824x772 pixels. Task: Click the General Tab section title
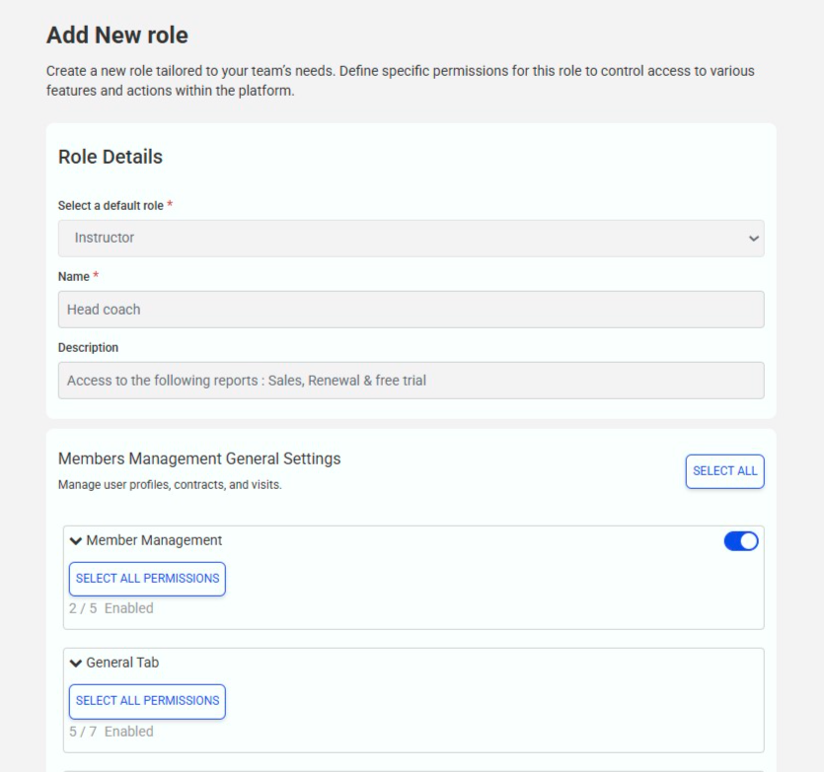pos(122,663)
